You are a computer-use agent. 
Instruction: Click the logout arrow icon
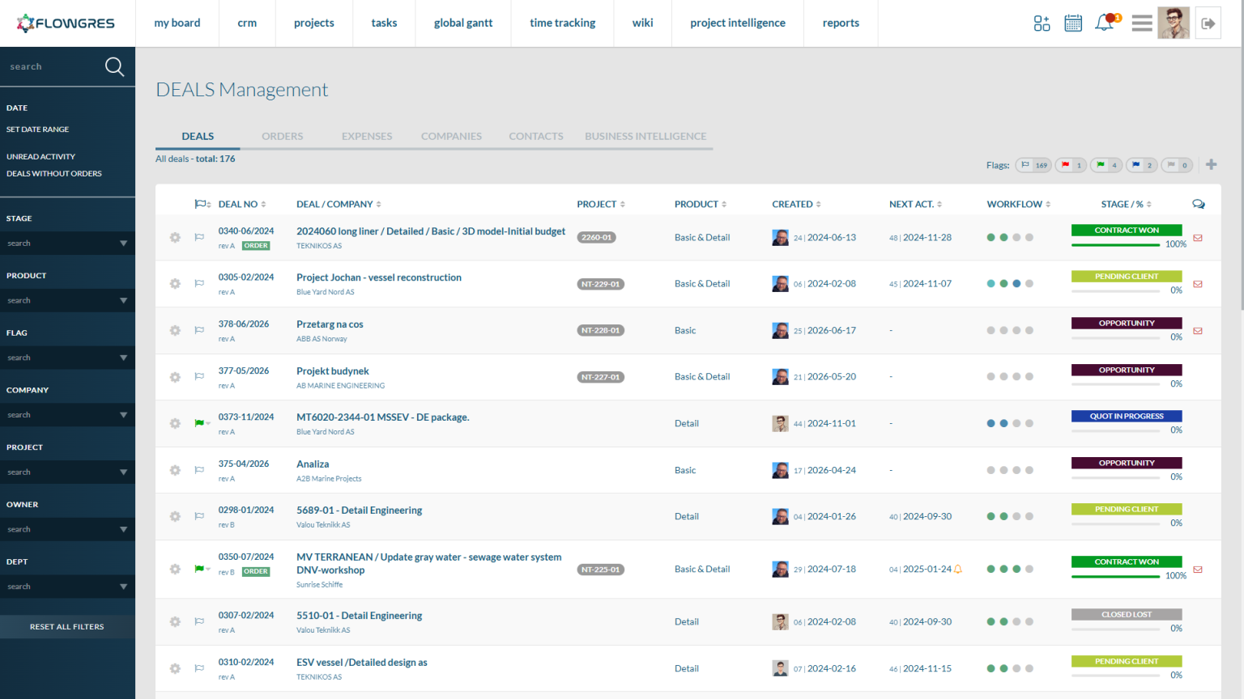(1208, 23)
